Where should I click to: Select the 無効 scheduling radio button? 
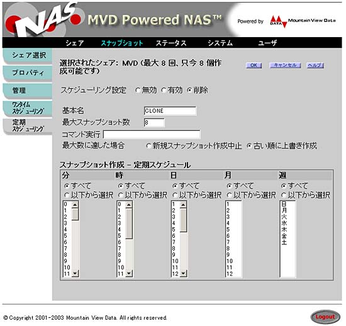(138, 90)
